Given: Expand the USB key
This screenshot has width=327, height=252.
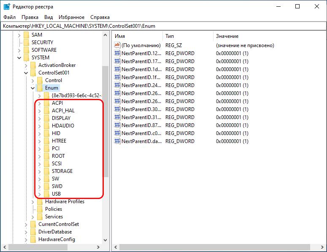Looking at the screenshot, I should coord(39,194).
